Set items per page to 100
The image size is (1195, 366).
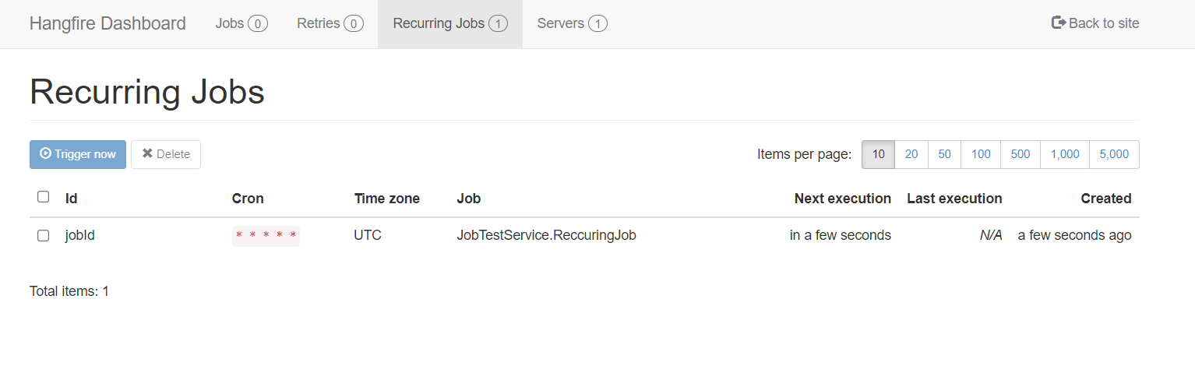[x=981, y=154]
